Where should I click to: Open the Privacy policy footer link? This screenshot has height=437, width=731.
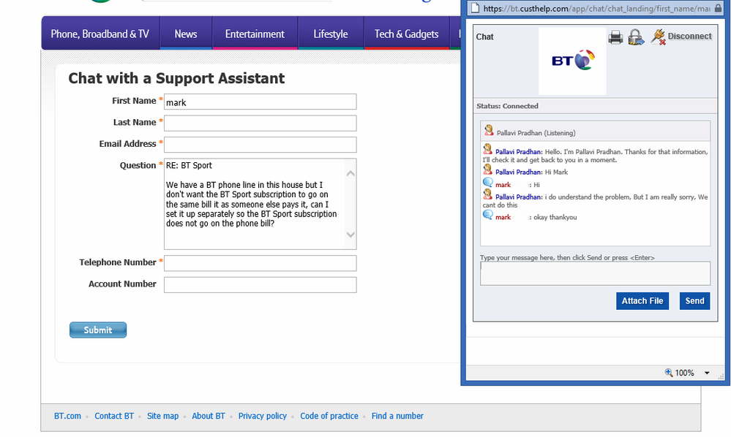[263, 416]
